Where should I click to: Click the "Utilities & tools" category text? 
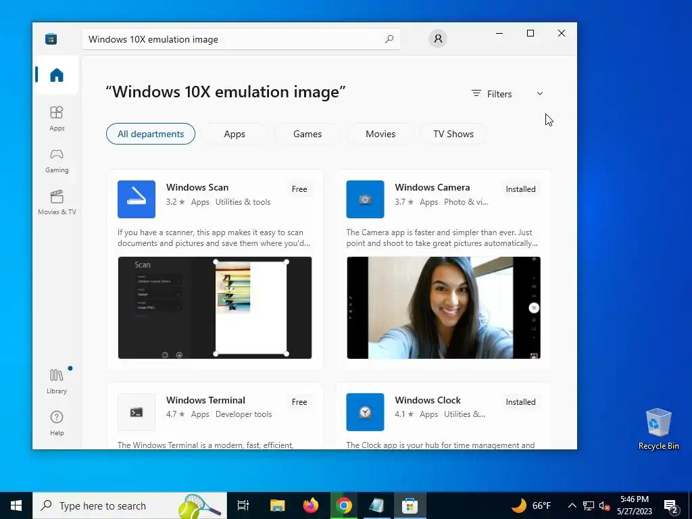click(x=243, y=201)
